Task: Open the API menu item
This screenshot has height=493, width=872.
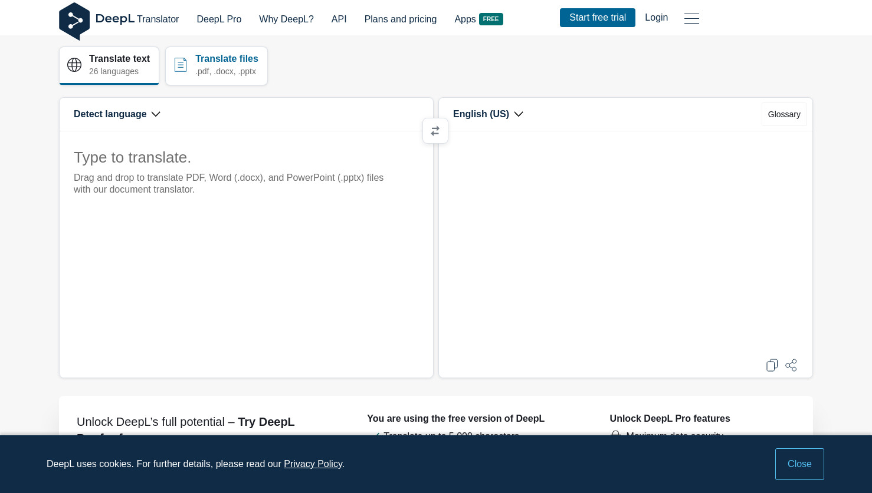Action: coord(339,19)
